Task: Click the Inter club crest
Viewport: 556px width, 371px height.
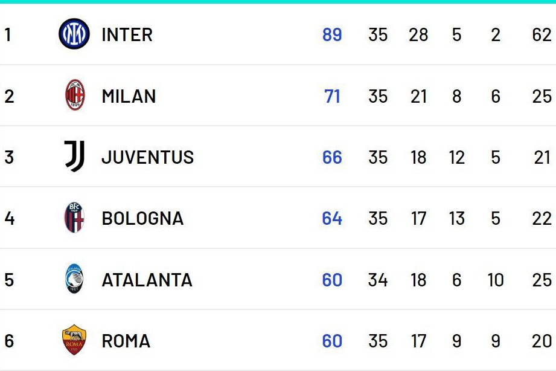Action: pyautogui.click(x=74, y=34)
